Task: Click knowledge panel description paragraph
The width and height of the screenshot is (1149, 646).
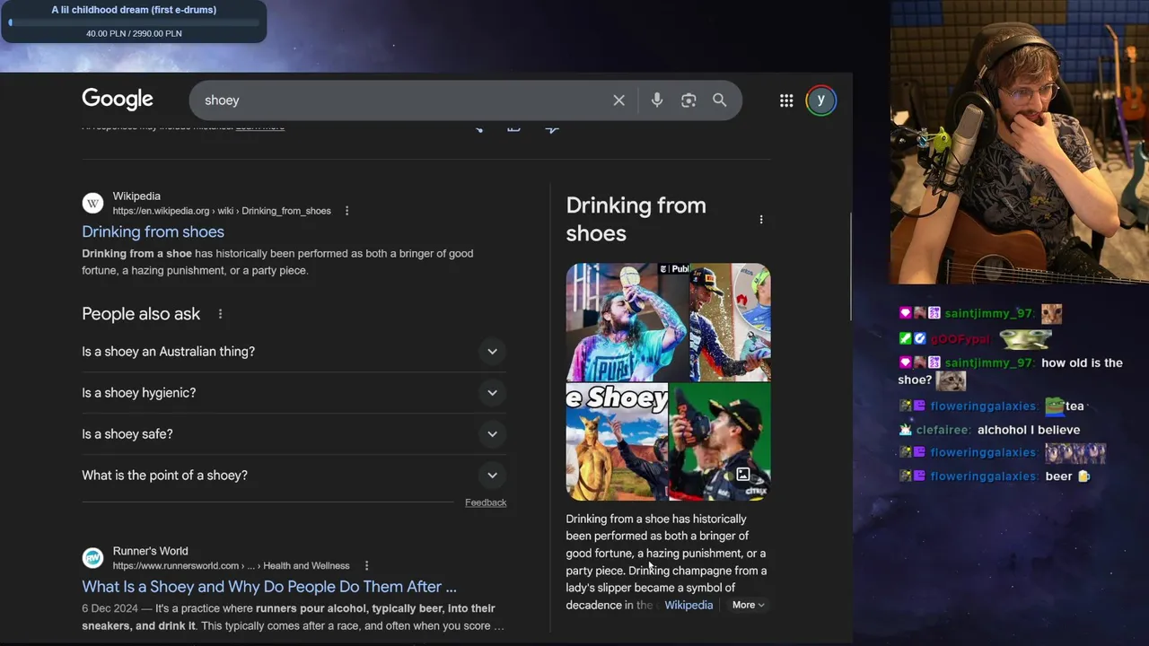Action: [666, 562]
